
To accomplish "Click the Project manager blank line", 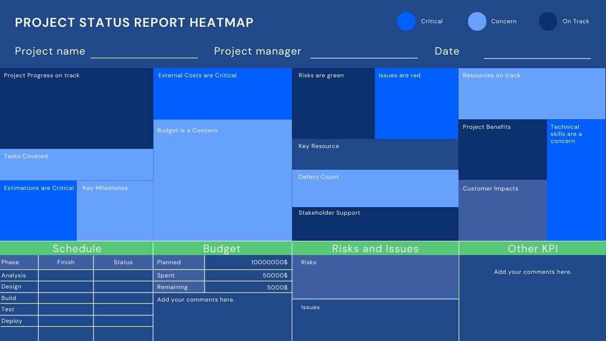I will tap(364, 58).
